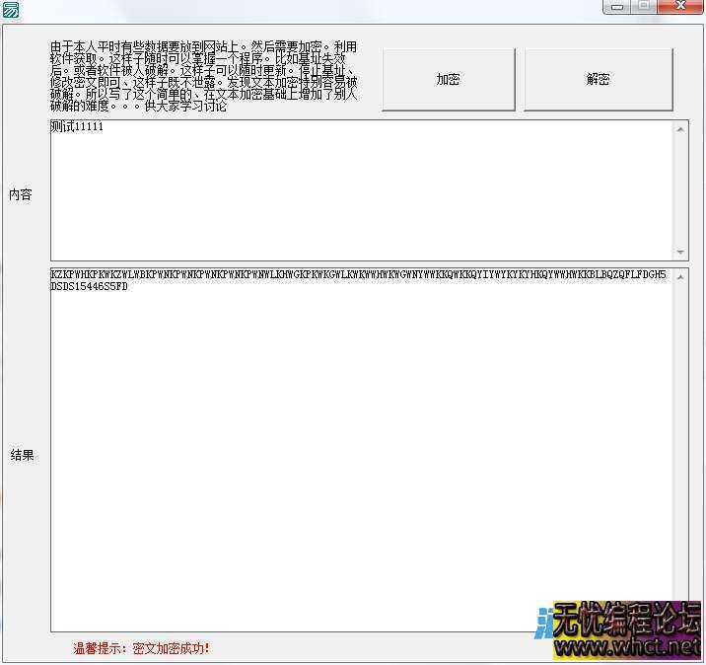Click the 结果 label
Screen dimensions: 706x665
(x=22, y=455)
